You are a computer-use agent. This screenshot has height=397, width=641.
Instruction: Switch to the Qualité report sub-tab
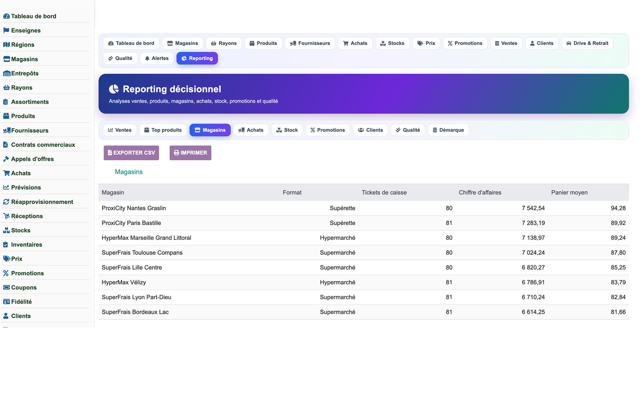point(408,130)
